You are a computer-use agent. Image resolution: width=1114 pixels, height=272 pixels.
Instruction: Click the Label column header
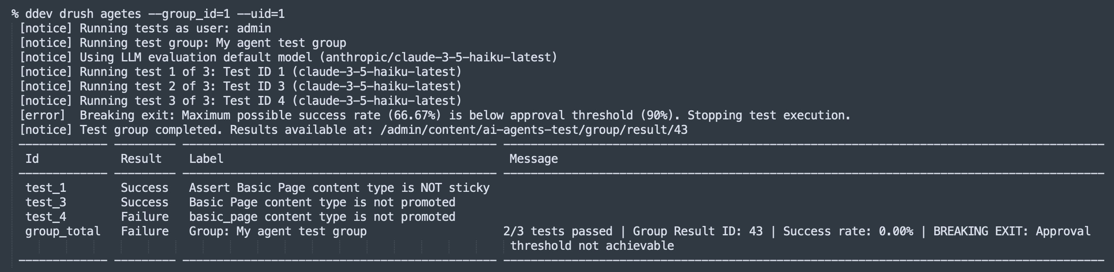206,159
